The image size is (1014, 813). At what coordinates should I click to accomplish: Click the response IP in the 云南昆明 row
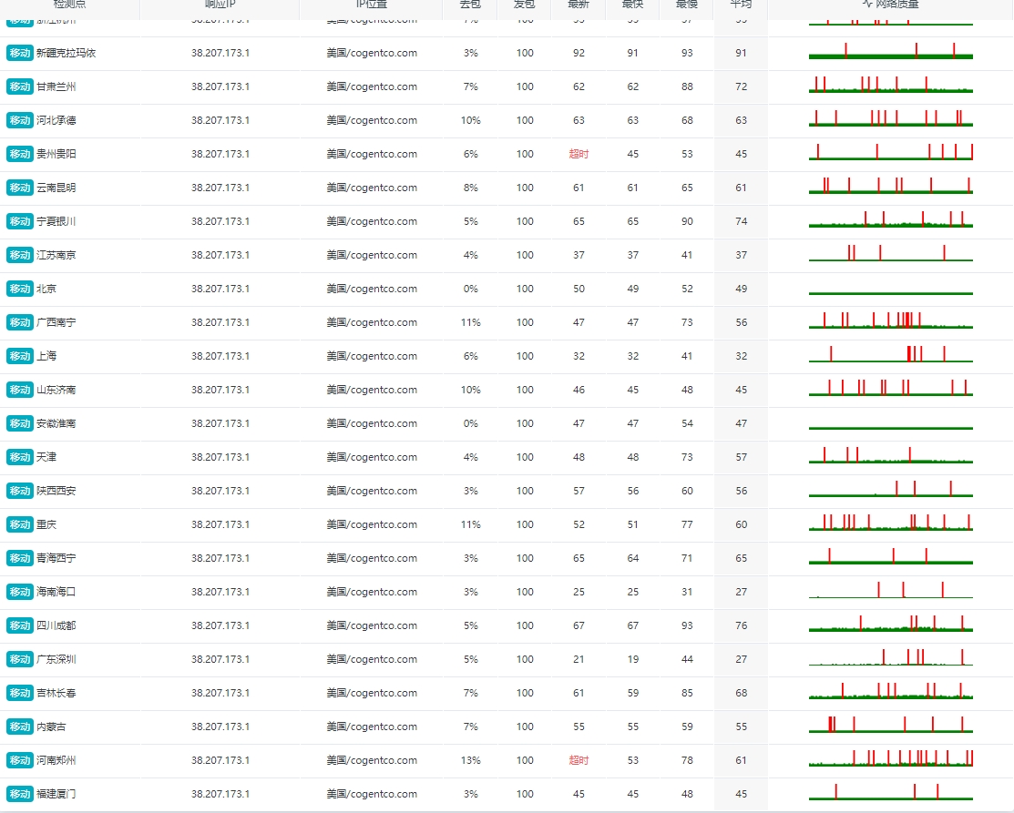point(220,188)
